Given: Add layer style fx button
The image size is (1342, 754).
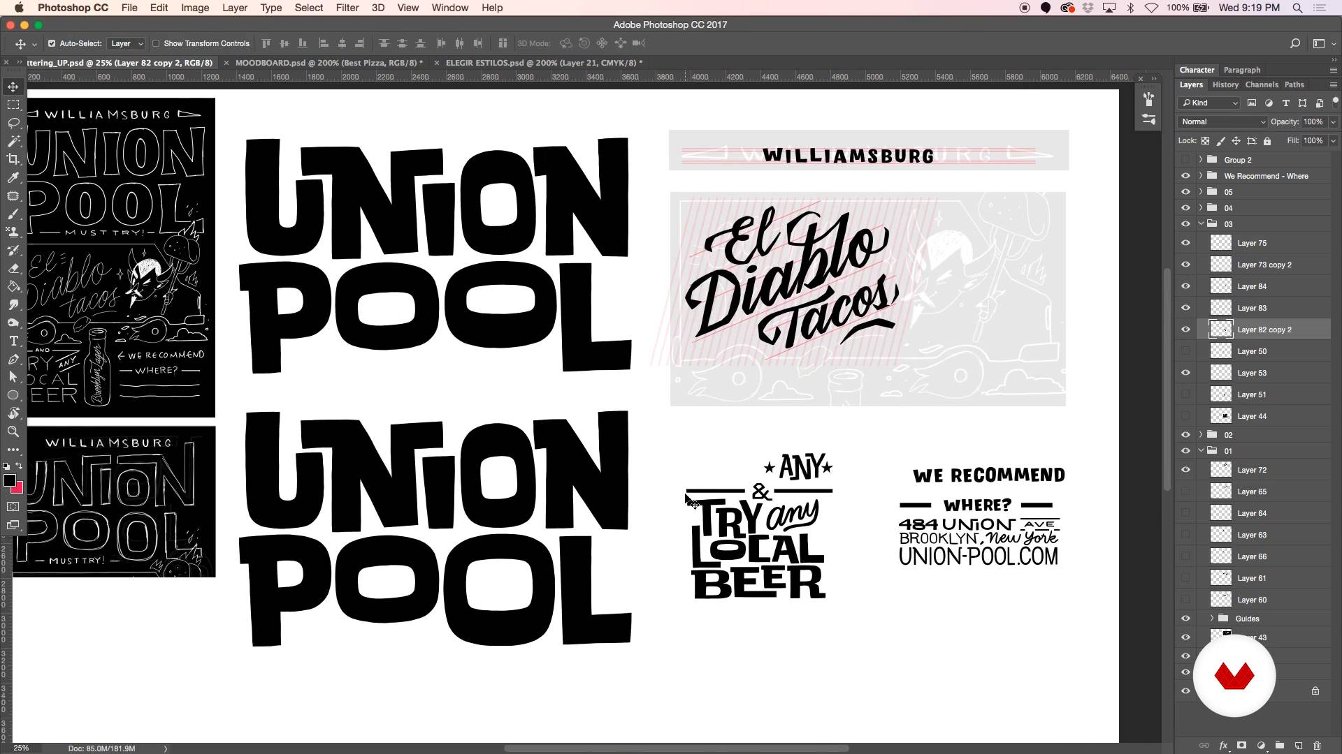Looking at the screenshot, I should pyautogui.click(x=1223, y=746).
